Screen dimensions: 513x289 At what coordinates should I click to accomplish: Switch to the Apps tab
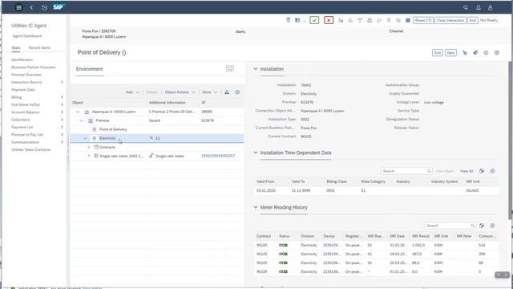coord(16,48)
